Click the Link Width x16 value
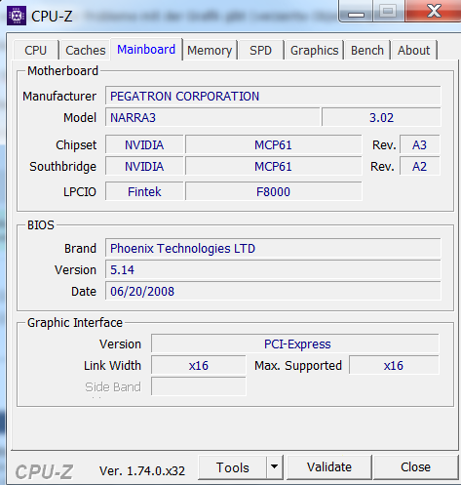This screenshot has height=485, width=461. pyautogui.click(x=199, y=365)
